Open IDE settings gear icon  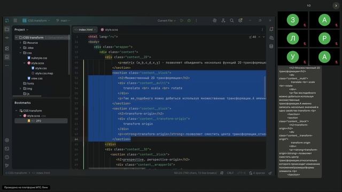[x=240, y=20]
